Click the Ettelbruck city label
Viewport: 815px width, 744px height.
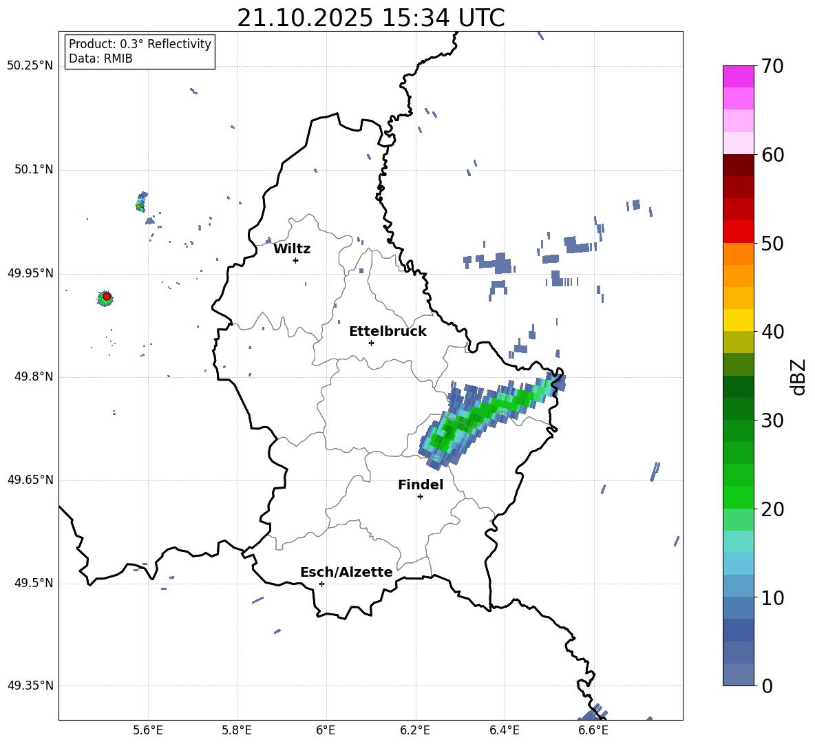(x=388, y=332)
